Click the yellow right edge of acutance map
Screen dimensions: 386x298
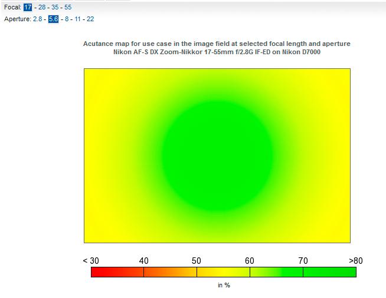tap(344, 156)
